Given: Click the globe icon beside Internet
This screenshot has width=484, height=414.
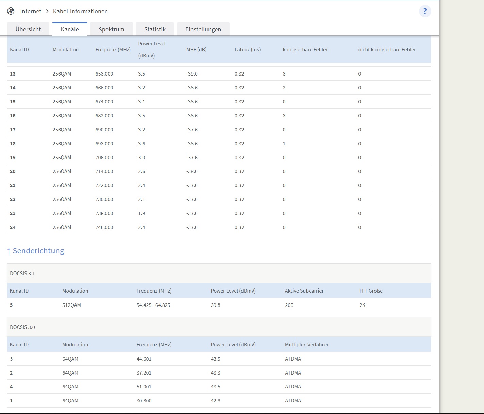Looking at the screenshot, I should click(11, 11).
